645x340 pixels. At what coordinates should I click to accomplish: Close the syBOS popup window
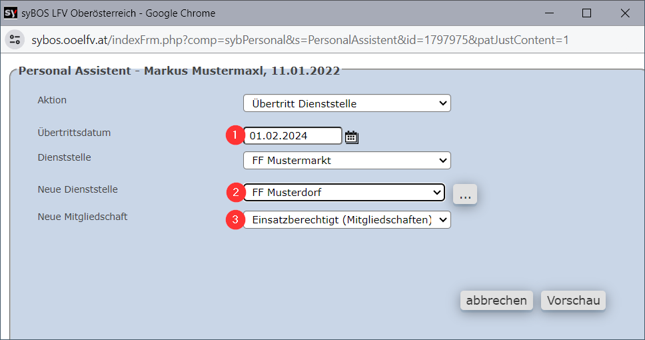(625, 13)
